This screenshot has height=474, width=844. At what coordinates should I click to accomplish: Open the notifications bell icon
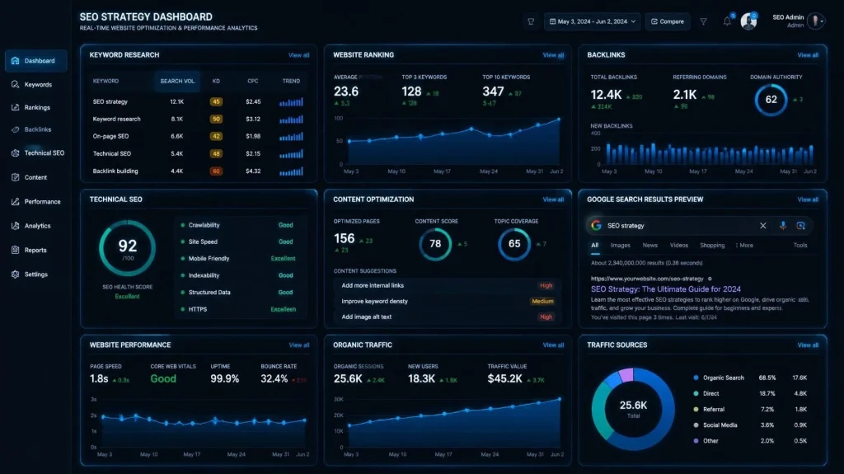[727, 21]
